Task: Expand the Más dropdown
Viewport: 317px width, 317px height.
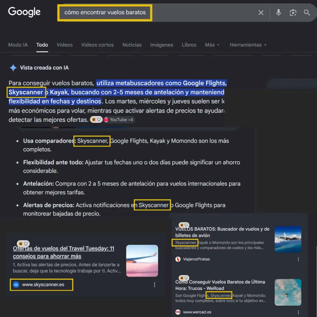Action: (212, 45)
